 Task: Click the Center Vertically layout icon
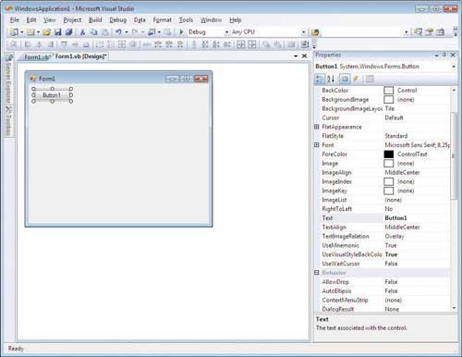pyautogui.click(x=252, y=45)
